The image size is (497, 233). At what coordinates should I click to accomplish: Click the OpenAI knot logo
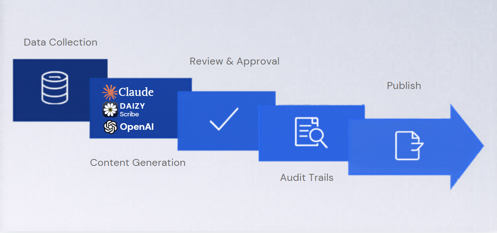point(110,127)
